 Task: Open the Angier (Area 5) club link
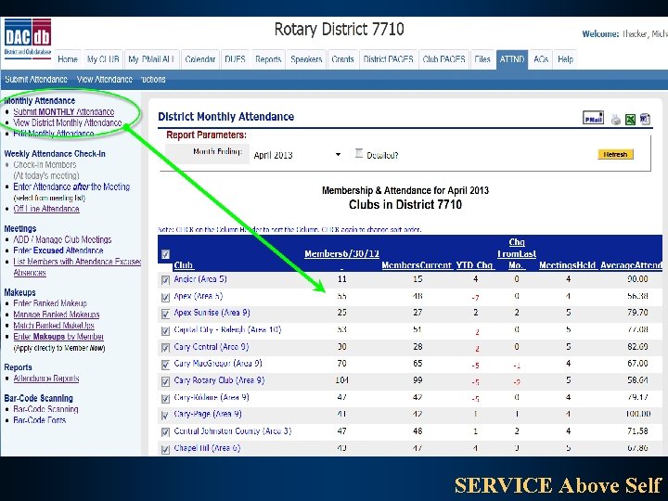coord(200,279)
